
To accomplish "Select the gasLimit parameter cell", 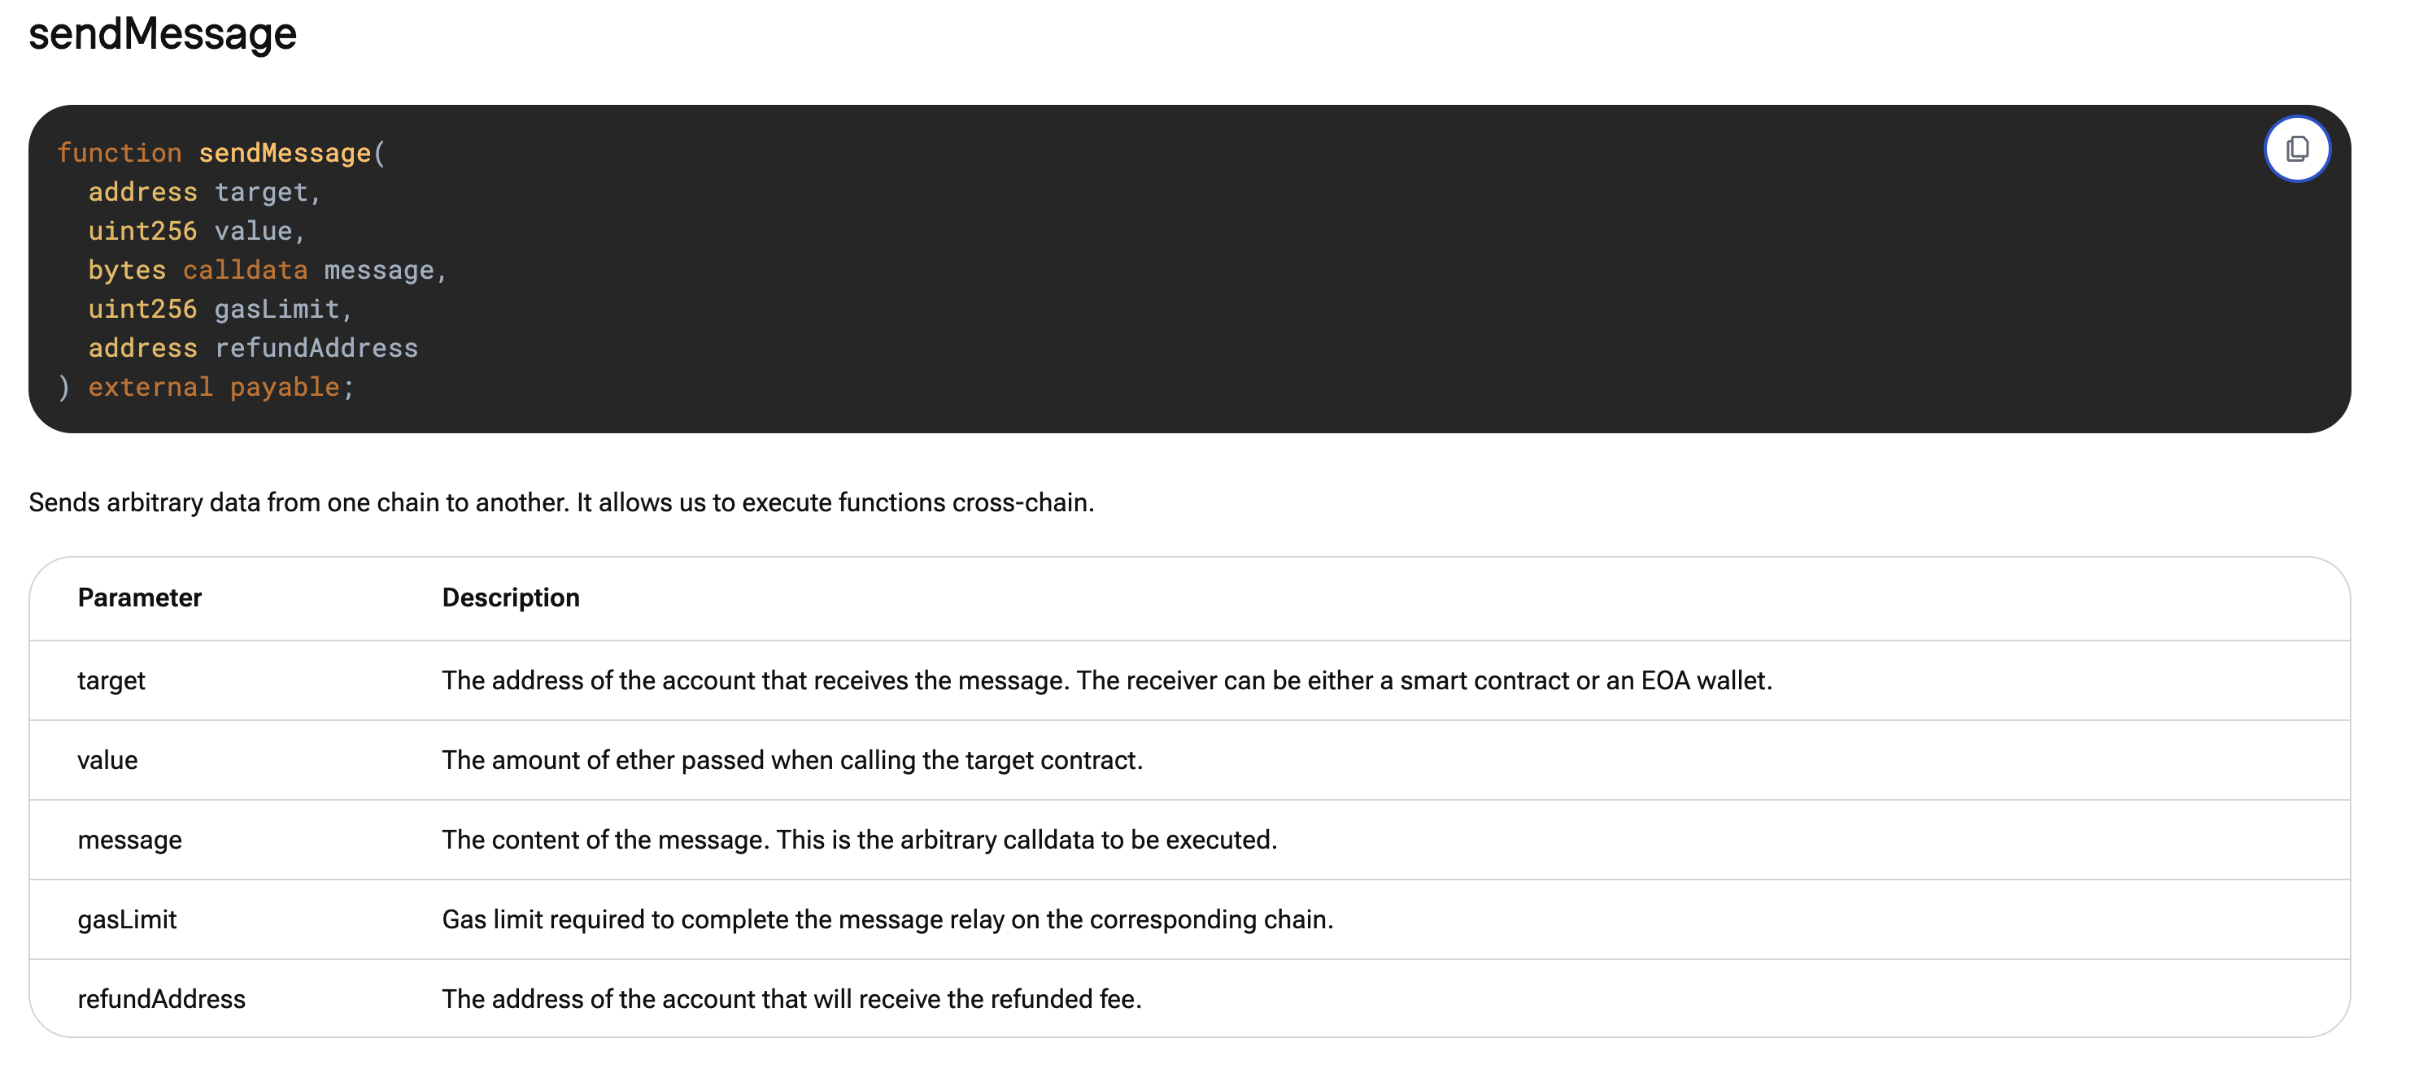I will pos(127,920).
